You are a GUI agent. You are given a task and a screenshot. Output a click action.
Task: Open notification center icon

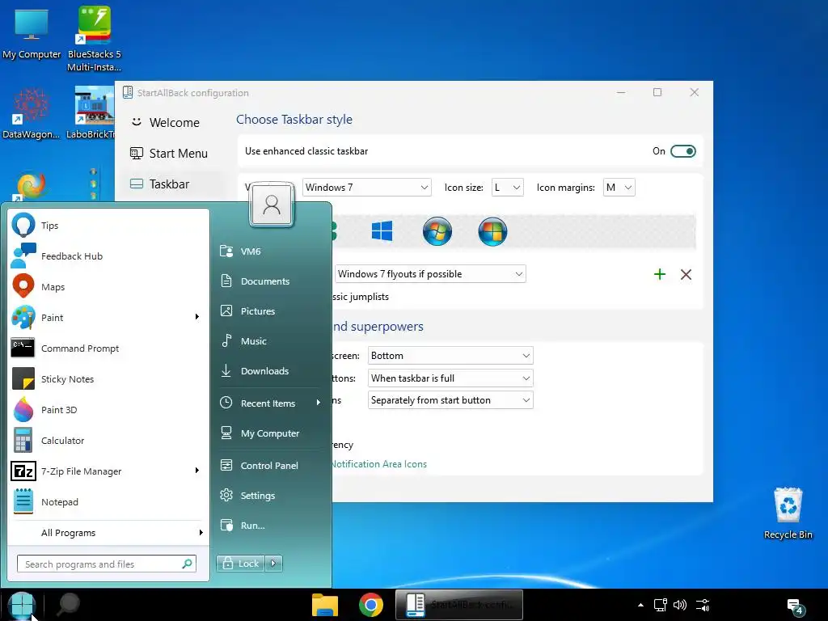point(795,606)
